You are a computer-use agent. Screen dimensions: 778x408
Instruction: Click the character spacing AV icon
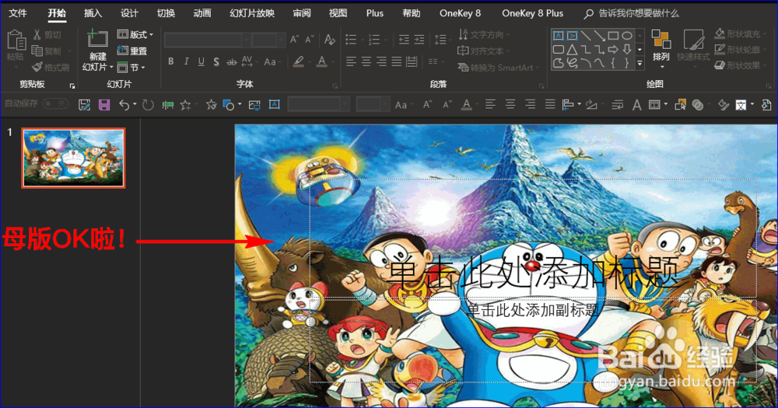click(247, 61)
